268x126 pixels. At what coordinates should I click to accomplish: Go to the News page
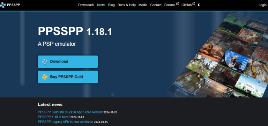pos(101,5)
